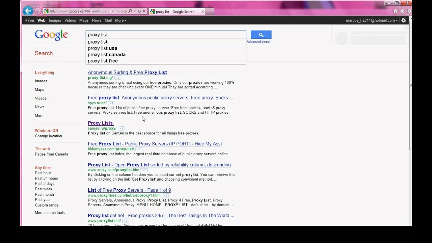Open 'Proxy List - Open Proxy List sorted' result
Screen dimensions: 432x243
(159, 165)
